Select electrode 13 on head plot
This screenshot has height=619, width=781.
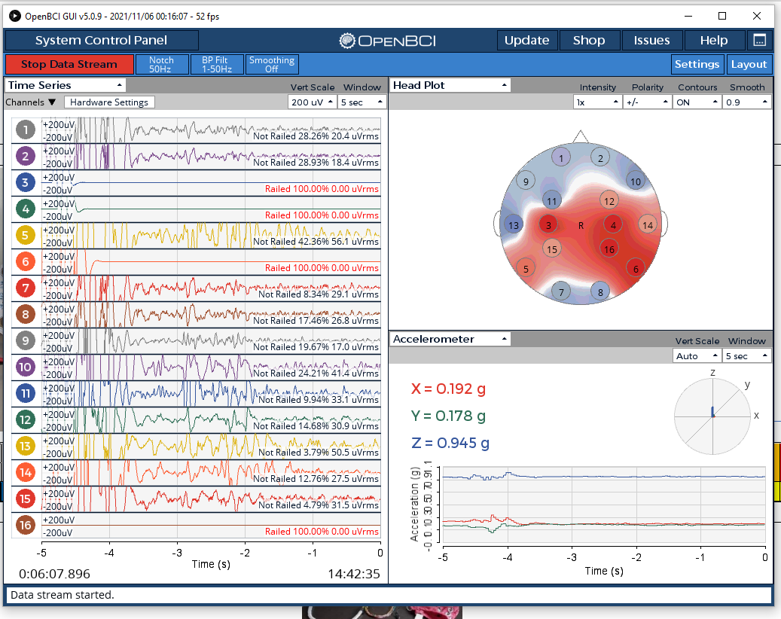pyautogui.click(x=514, y=225)
